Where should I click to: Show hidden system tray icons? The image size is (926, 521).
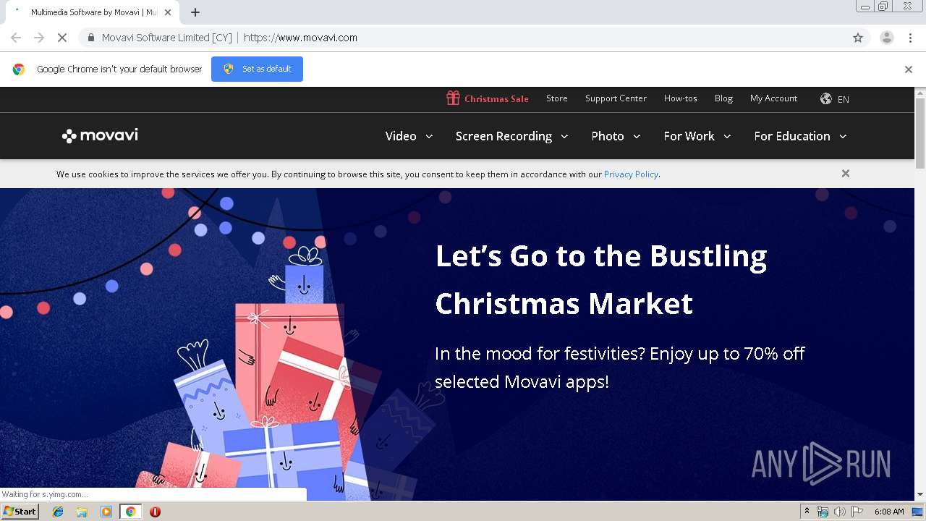(807, 512)
